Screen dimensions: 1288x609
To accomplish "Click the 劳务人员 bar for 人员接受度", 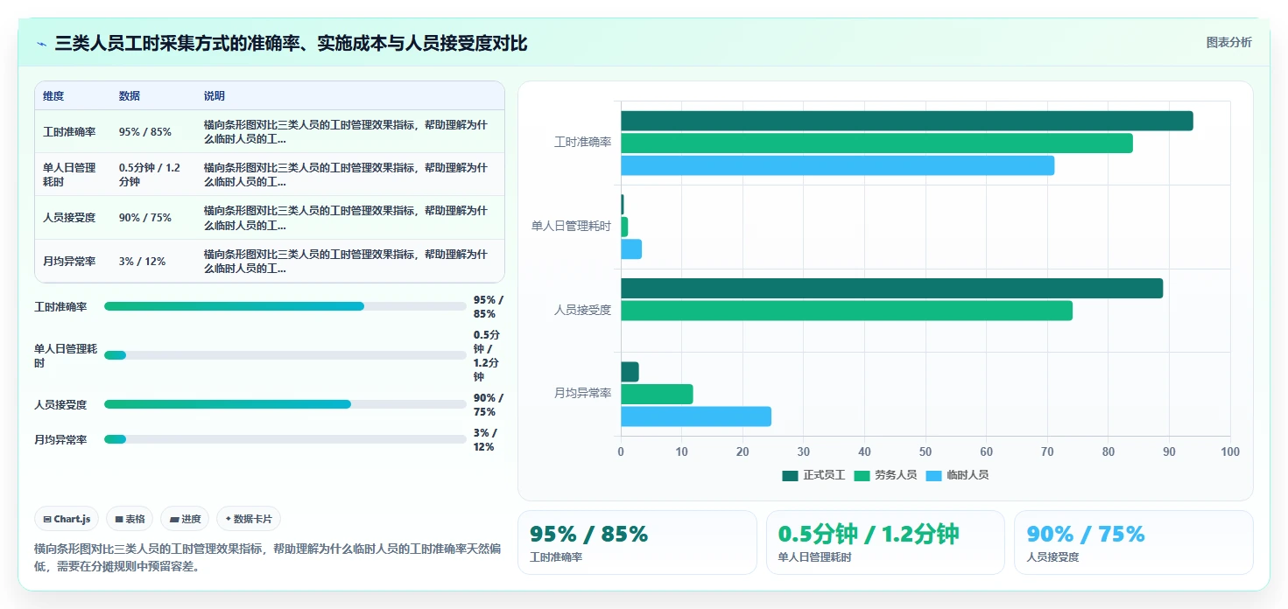I will 847,311.
